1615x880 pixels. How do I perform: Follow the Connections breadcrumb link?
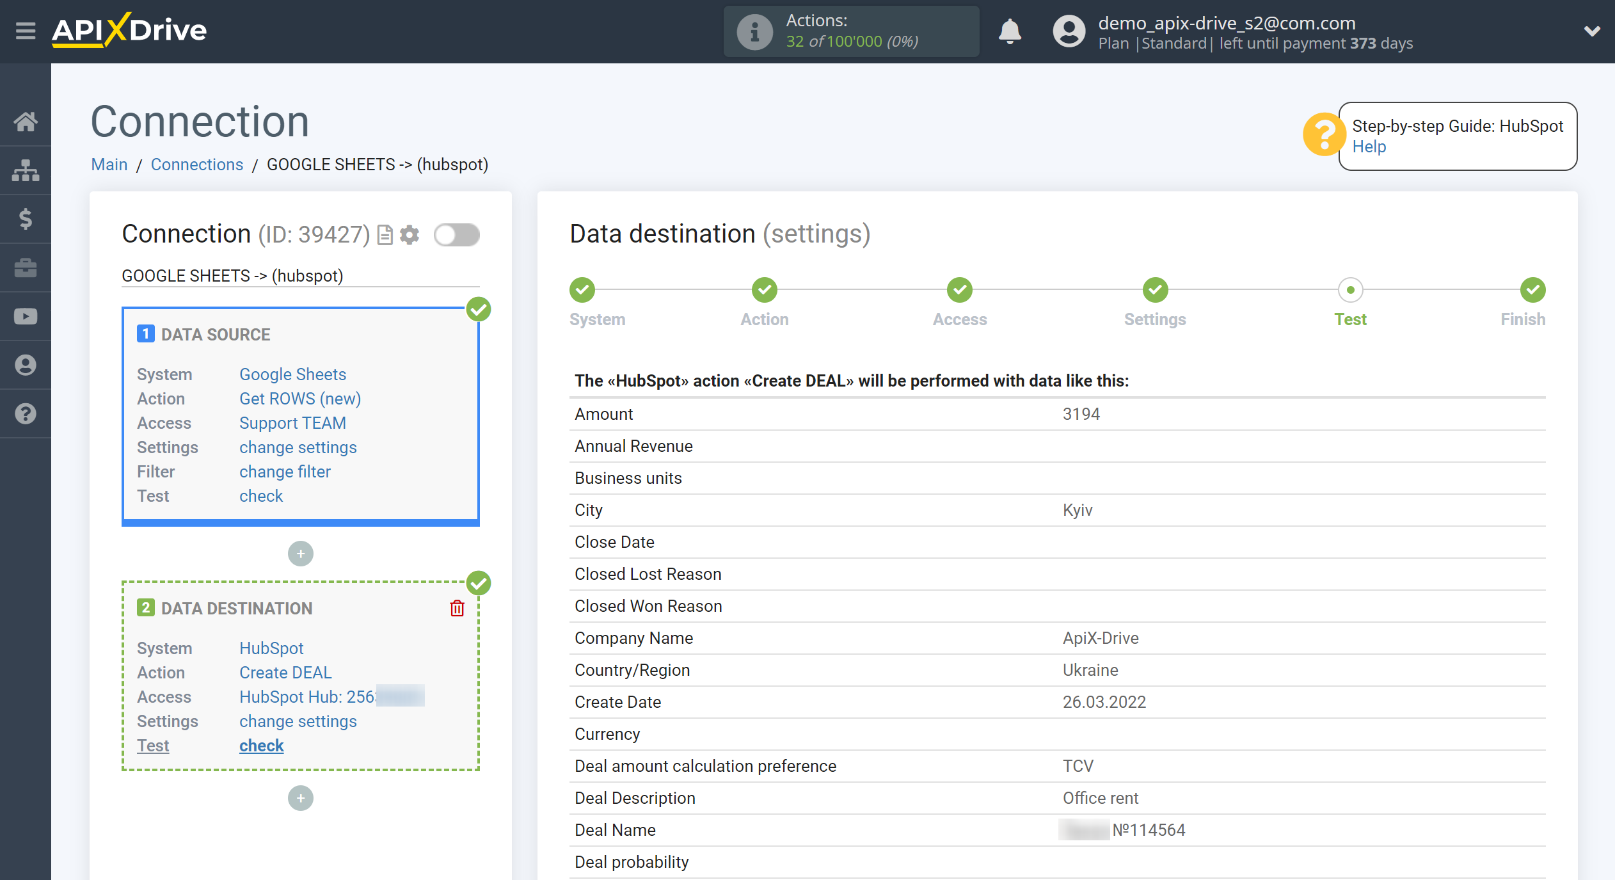(197, 164)
